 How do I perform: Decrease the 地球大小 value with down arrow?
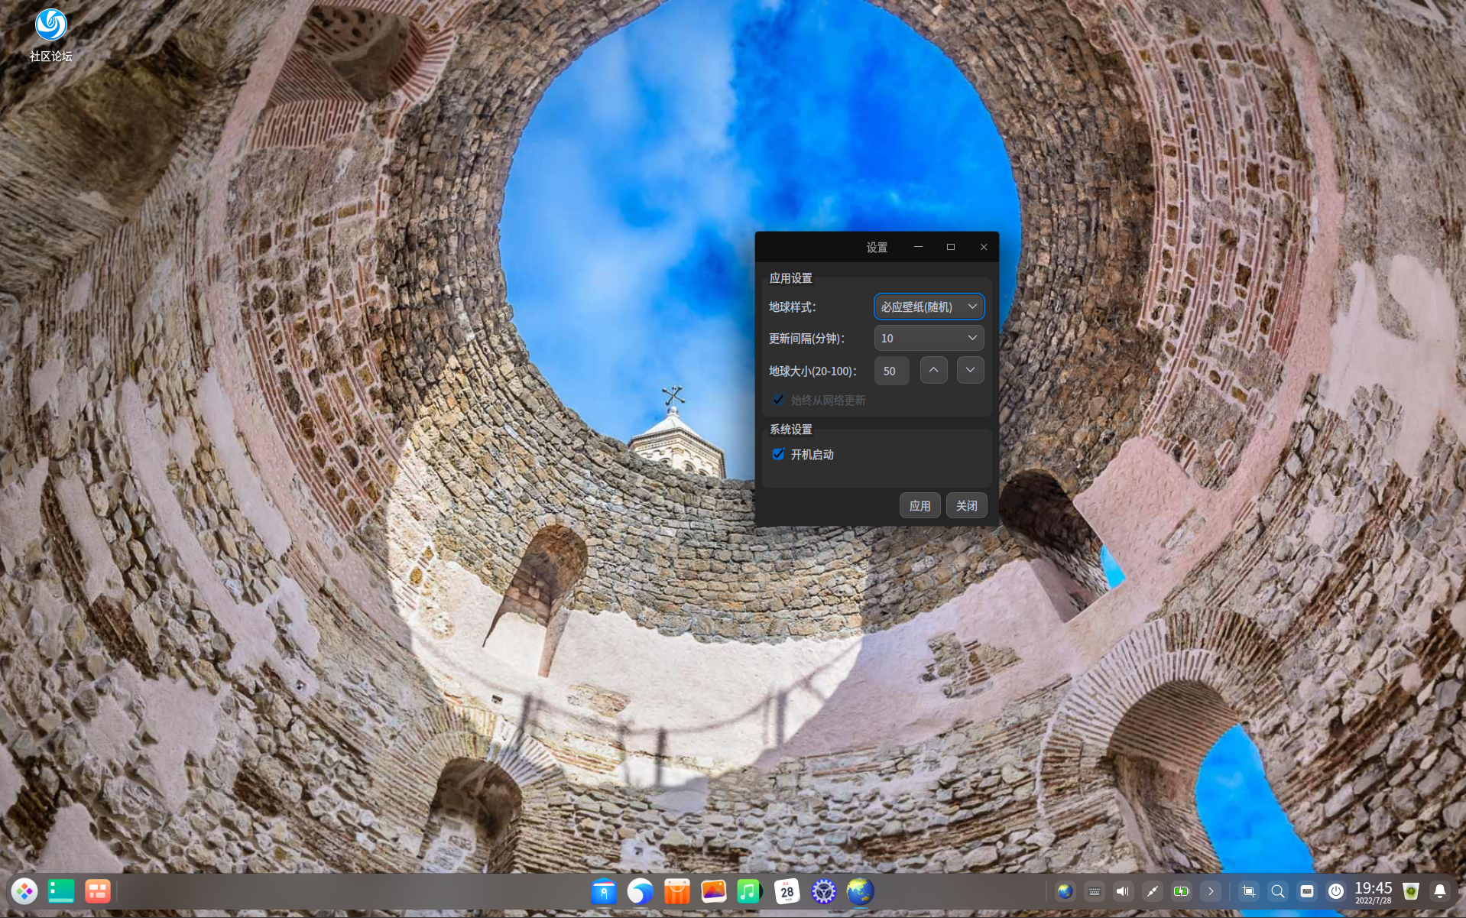pyautogui.click(x=970, y=370)
